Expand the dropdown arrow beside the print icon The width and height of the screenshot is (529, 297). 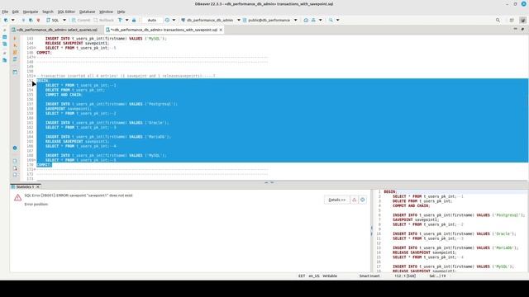click(320, 20)
